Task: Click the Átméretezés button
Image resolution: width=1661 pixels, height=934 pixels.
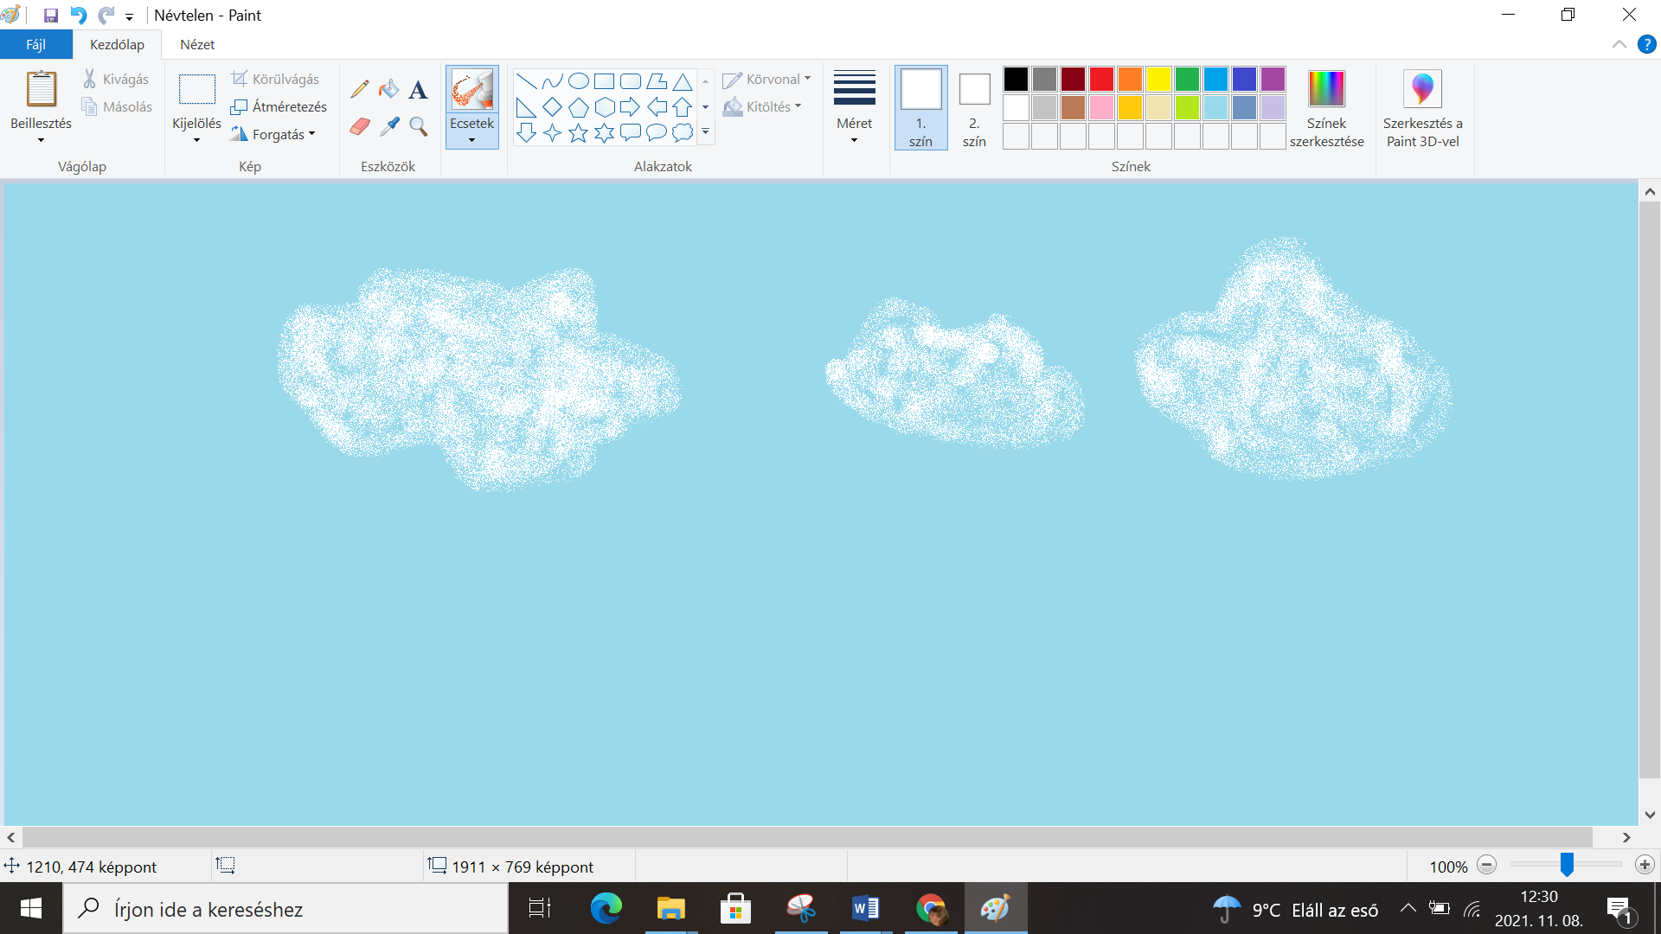Action: [x=279, y=106]
